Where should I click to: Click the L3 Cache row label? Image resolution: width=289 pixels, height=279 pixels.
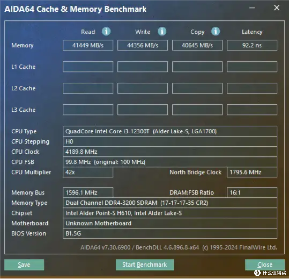point(23,110)
